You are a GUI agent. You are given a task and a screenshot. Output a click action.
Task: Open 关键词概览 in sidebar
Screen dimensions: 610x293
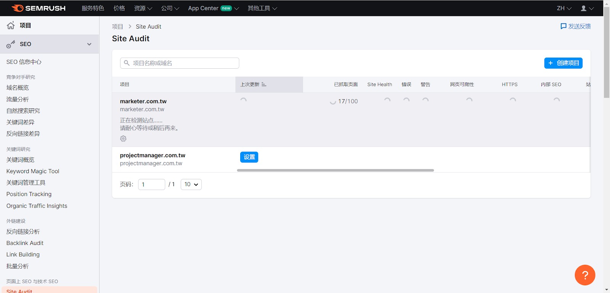click(20, 160)
